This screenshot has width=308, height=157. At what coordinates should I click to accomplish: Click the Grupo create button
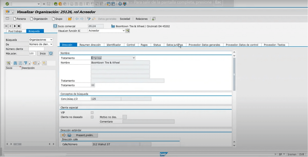[57, 19]
